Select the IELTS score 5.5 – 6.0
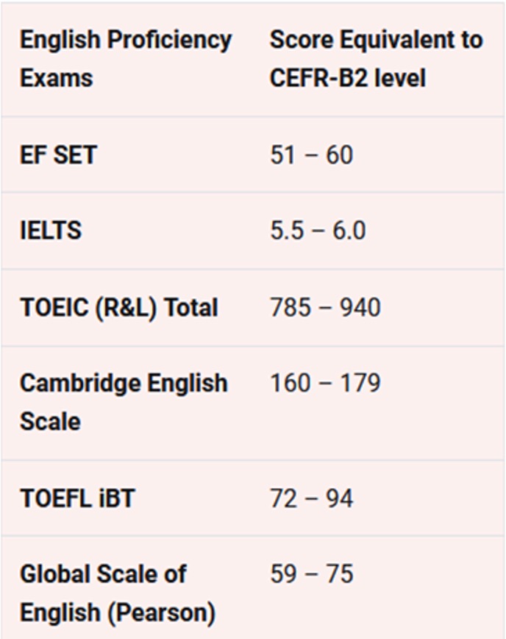Screen dimensions: 506x639 click(x=317, y=231)
